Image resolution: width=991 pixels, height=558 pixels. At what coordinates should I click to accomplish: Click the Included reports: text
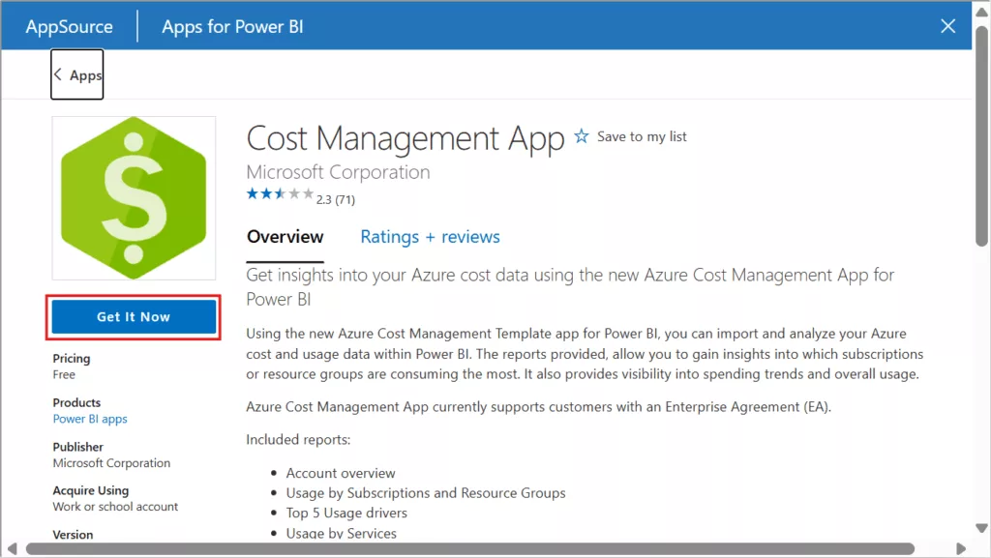point(298,440)
